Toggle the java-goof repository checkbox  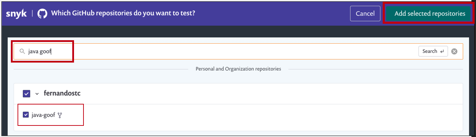tap(26, 115)
